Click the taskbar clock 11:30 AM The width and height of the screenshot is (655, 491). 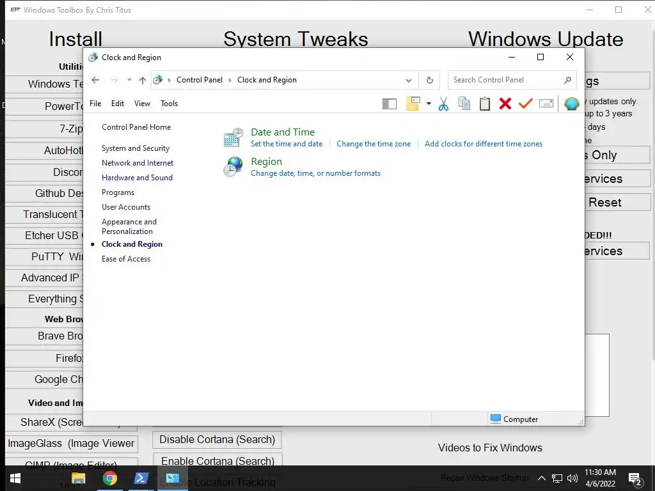coord(600,472)
